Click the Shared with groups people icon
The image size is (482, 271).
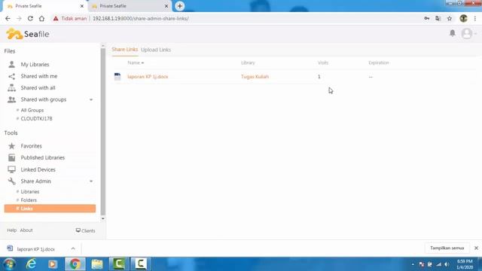click(x=12, y=99)
